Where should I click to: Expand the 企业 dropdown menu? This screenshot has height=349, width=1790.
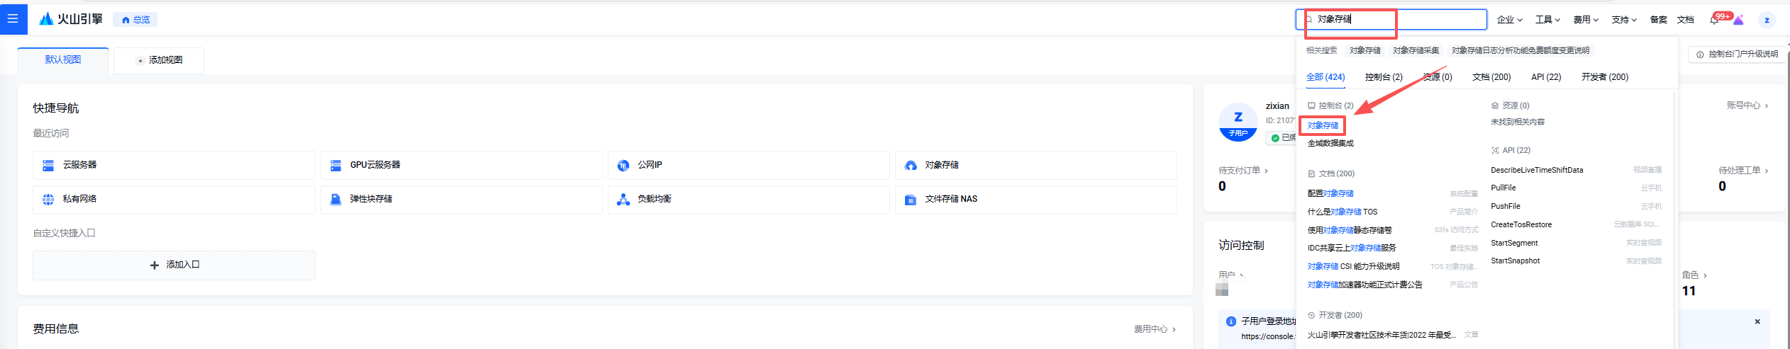tap(1509, 20)
